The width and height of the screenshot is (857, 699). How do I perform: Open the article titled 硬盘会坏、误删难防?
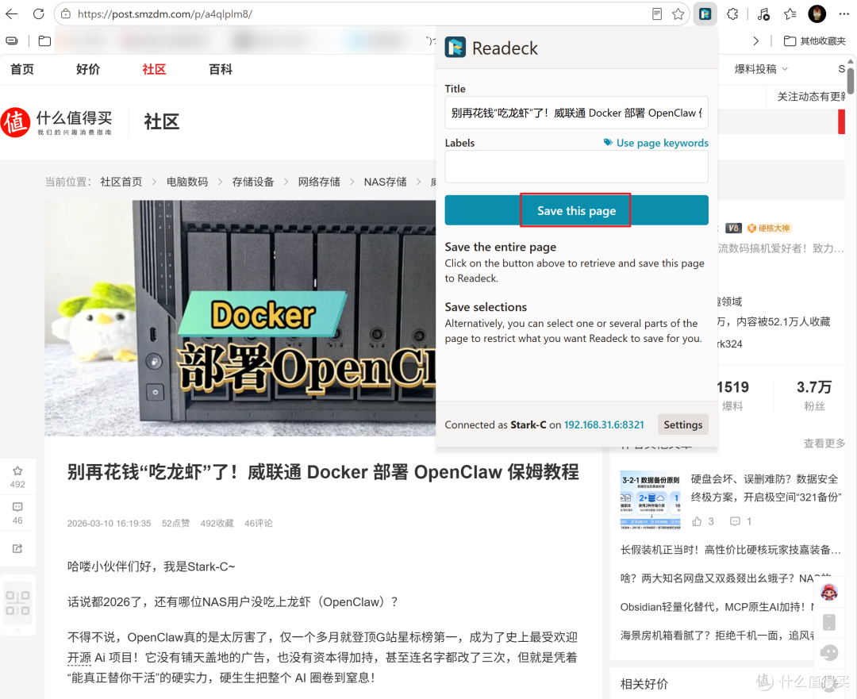pos(766,488)
